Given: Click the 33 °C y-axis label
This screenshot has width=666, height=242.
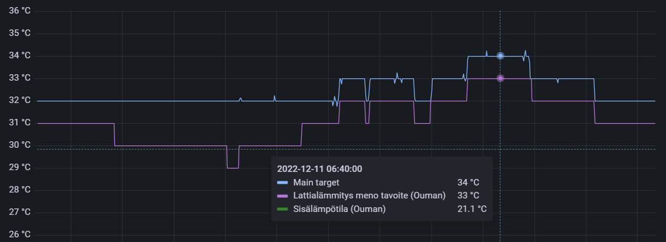Looking at the screenshot, I should pyautogui.click(x=19, y=78).
